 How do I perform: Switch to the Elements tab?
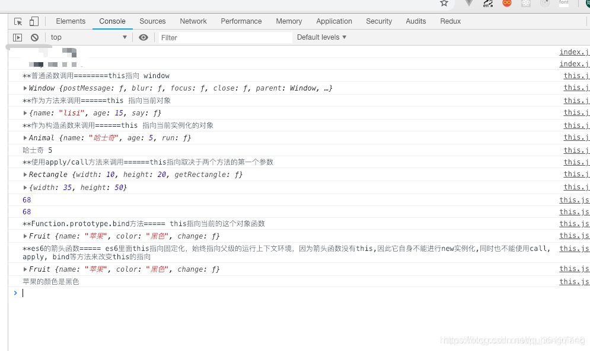click(x=71, y=21)
